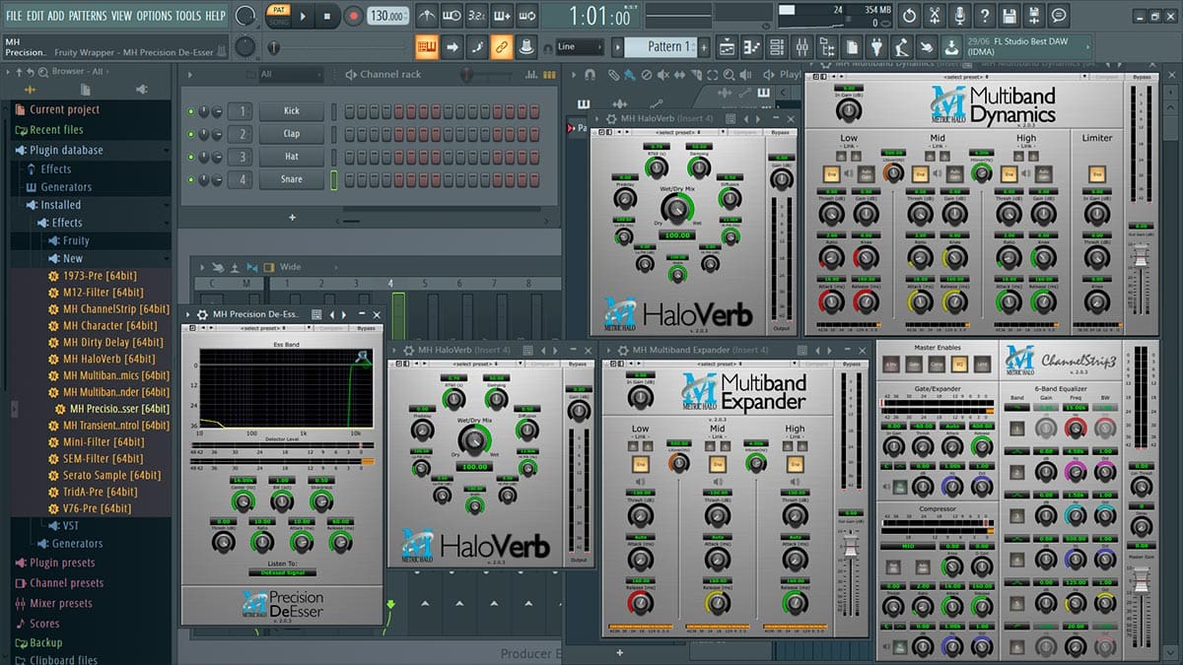Viewport: 1183px width, 665px height.
Task: Toggle the Hat channel mute LED
Action: [x=191, y=157]
